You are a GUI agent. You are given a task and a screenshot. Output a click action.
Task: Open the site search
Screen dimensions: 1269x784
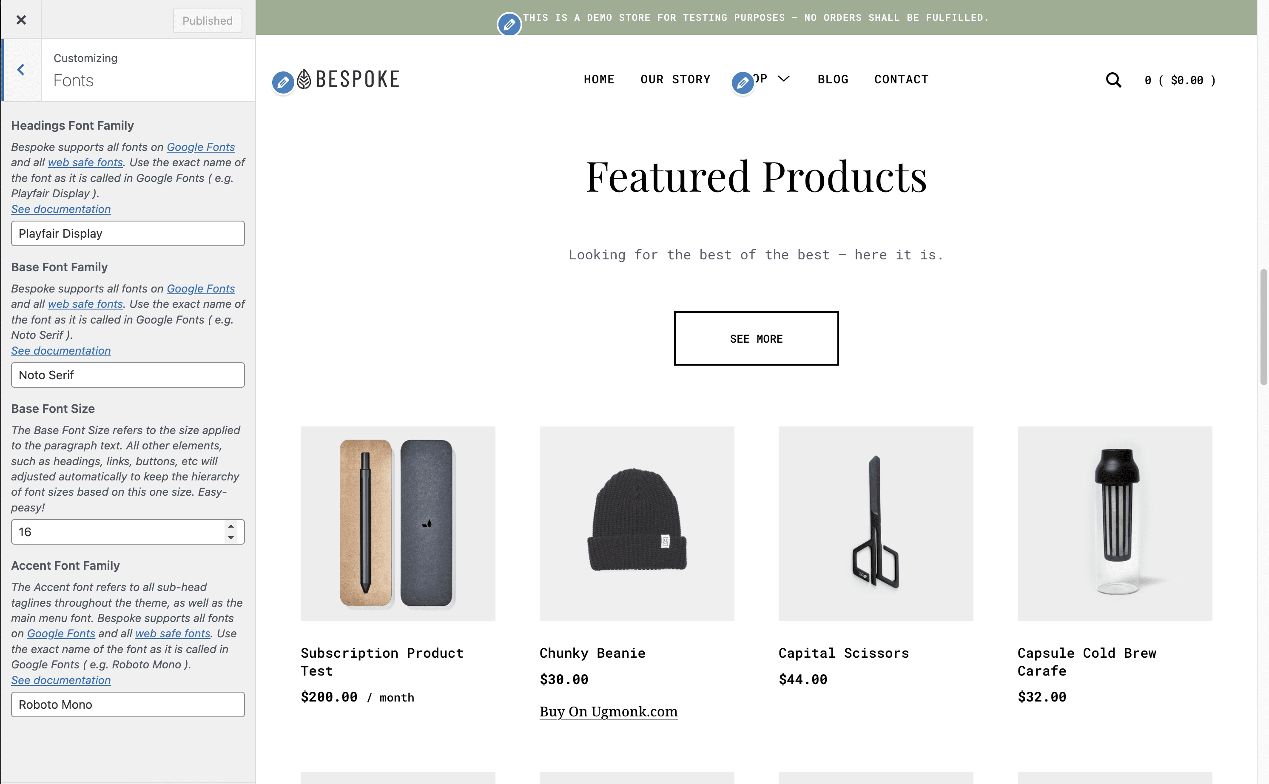tap(1113, 80)
